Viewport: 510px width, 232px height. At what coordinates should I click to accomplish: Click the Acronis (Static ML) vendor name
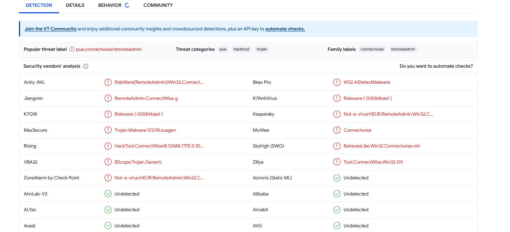(272, 178)
